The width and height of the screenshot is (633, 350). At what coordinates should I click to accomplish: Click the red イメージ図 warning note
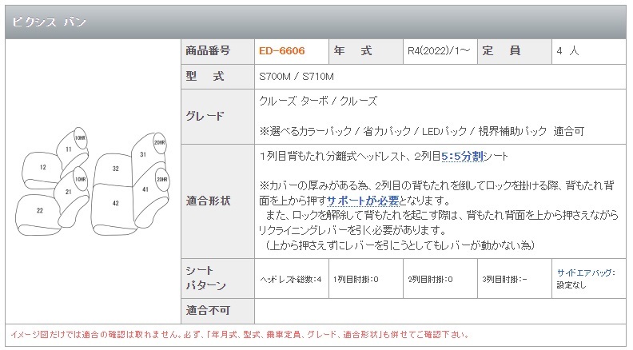tap(240, 335)
